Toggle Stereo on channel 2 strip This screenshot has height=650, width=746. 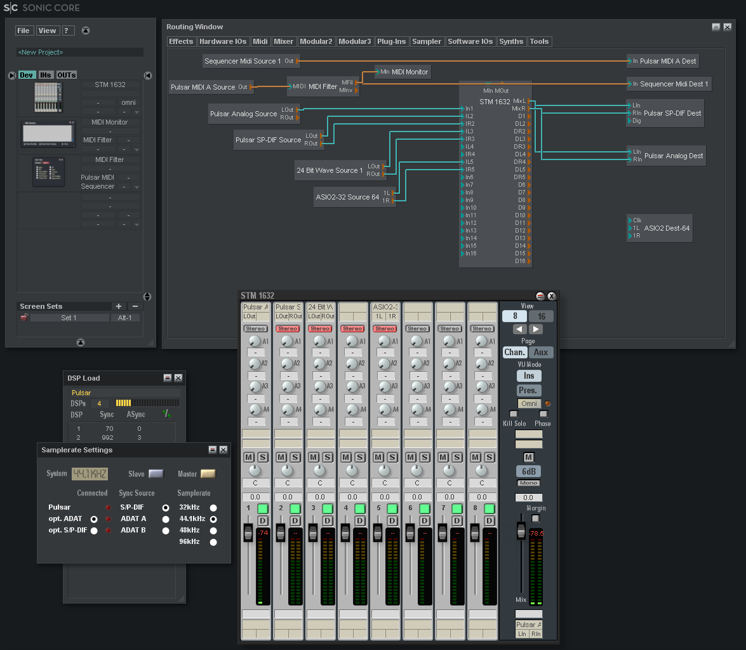288,328
